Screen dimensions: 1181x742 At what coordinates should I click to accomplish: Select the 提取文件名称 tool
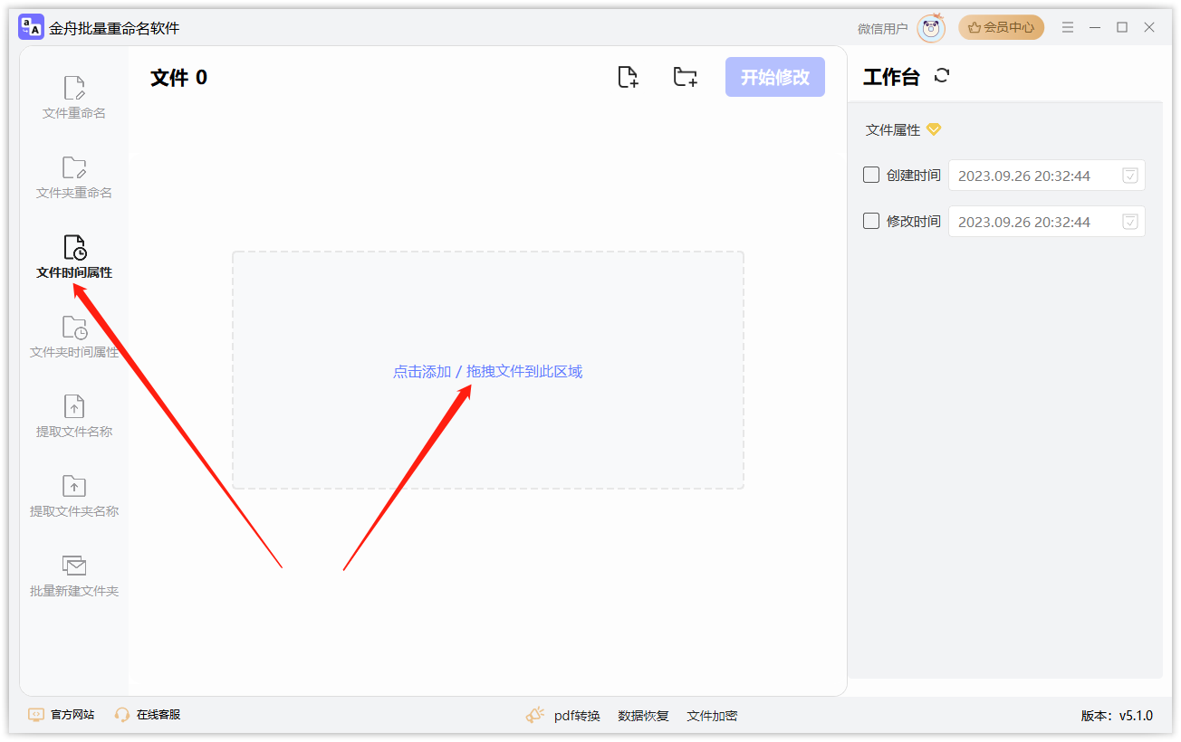pyautogui.click(x=73, y=416)
